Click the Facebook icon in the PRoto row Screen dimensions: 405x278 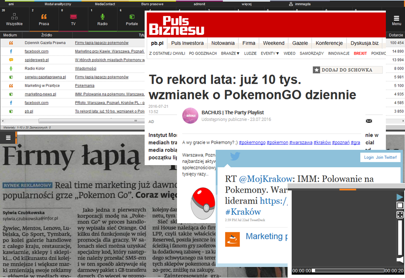(11, 103)
